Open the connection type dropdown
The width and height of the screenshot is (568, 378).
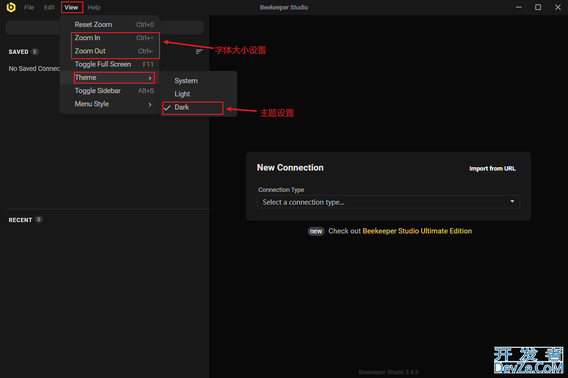(x=388, y=202)
